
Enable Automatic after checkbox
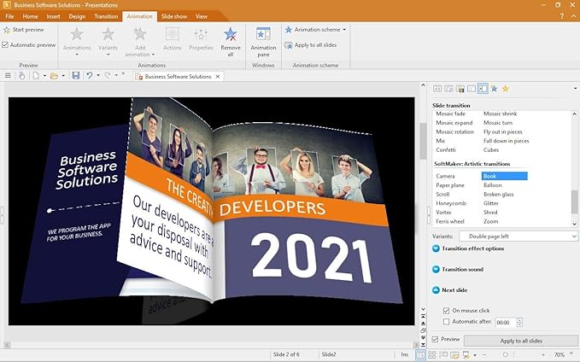coord(446,322)
